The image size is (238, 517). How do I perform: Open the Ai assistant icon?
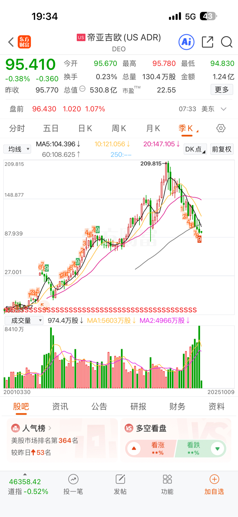point(187,42)
